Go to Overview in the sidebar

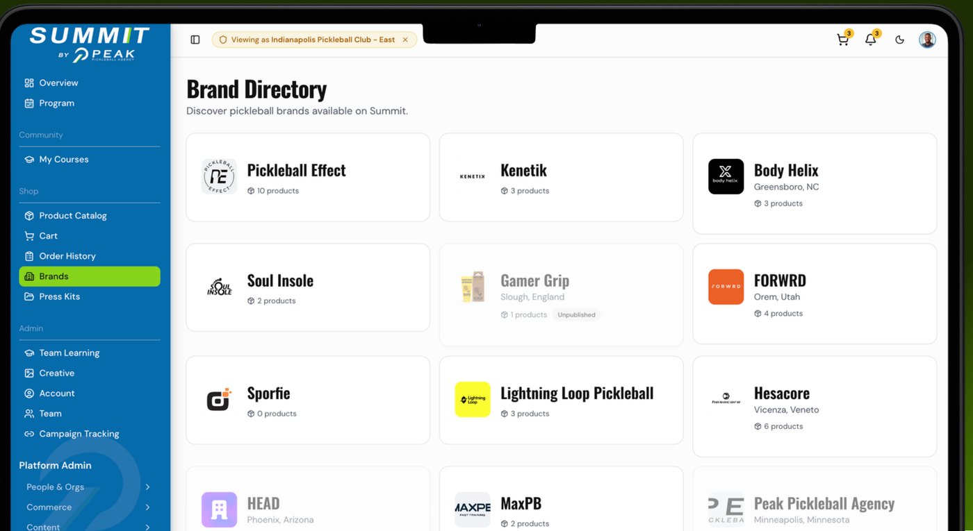click(90, 83)
